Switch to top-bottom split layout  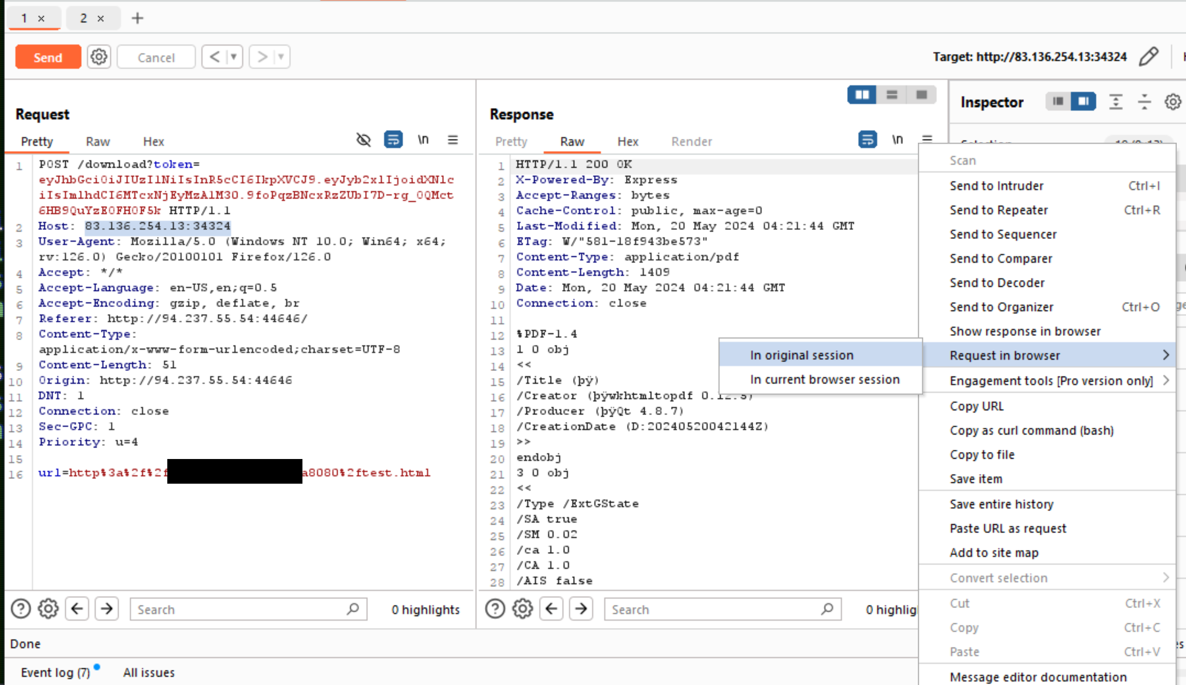pos(892,95)
